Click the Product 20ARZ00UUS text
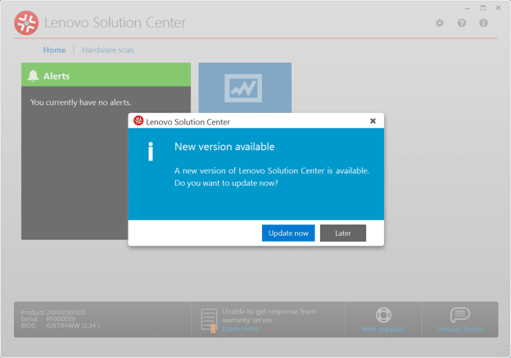 [x=53, y=312]
